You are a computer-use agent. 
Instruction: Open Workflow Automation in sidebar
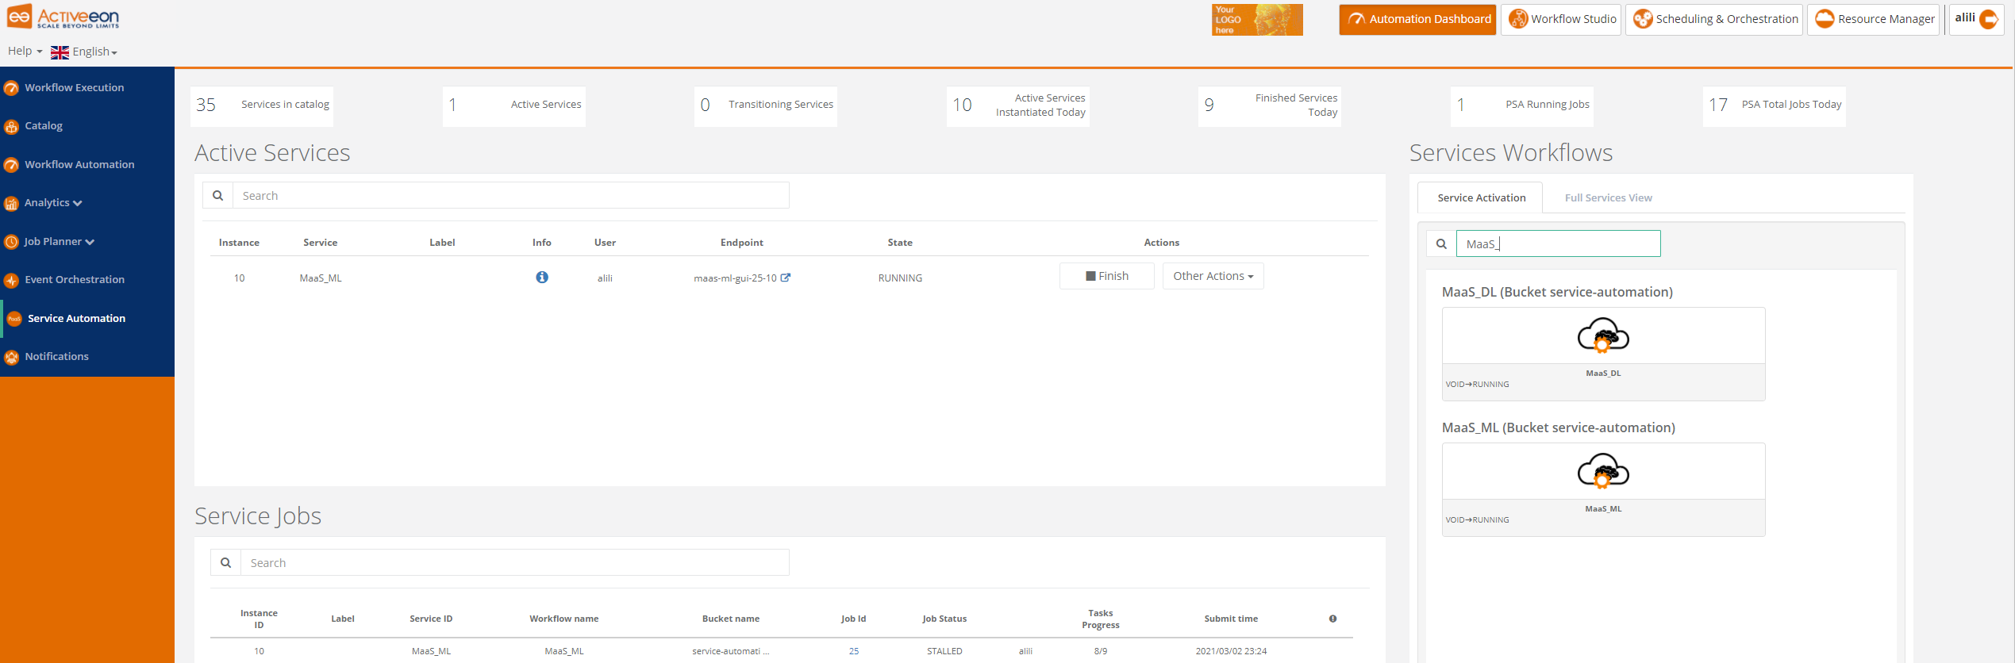[x=79, y=164]
